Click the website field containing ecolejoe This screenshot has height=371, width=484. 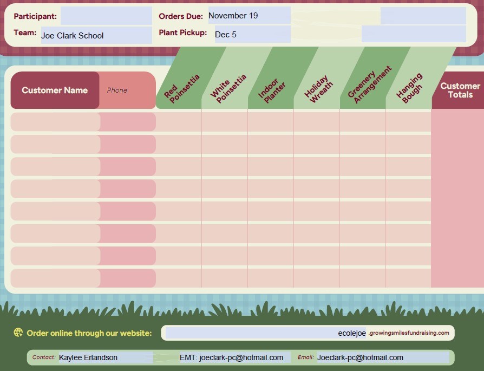265,333
